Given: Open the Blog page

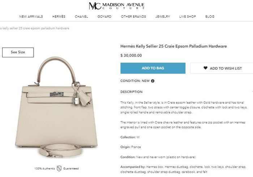Looking at the screenshot, I should pos(210,17).
